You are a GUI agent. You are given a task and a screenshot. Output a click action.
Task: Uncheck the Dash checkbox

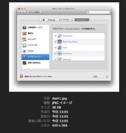point(55,48)
